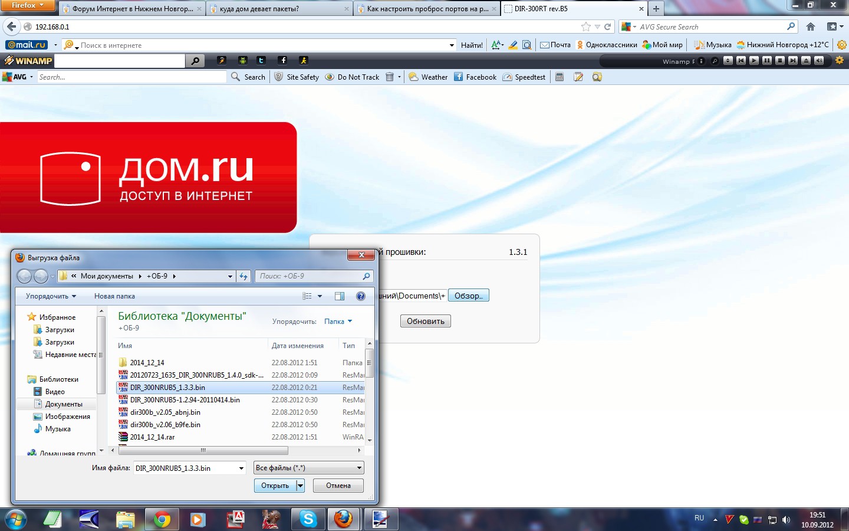Click the reload page button
This screenshot has width=849, height=531.
coord(607,27)
